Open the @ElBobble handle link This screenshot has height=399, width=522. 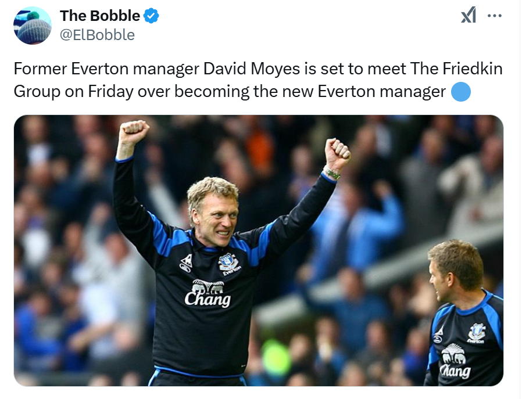(x=97, y=35)
